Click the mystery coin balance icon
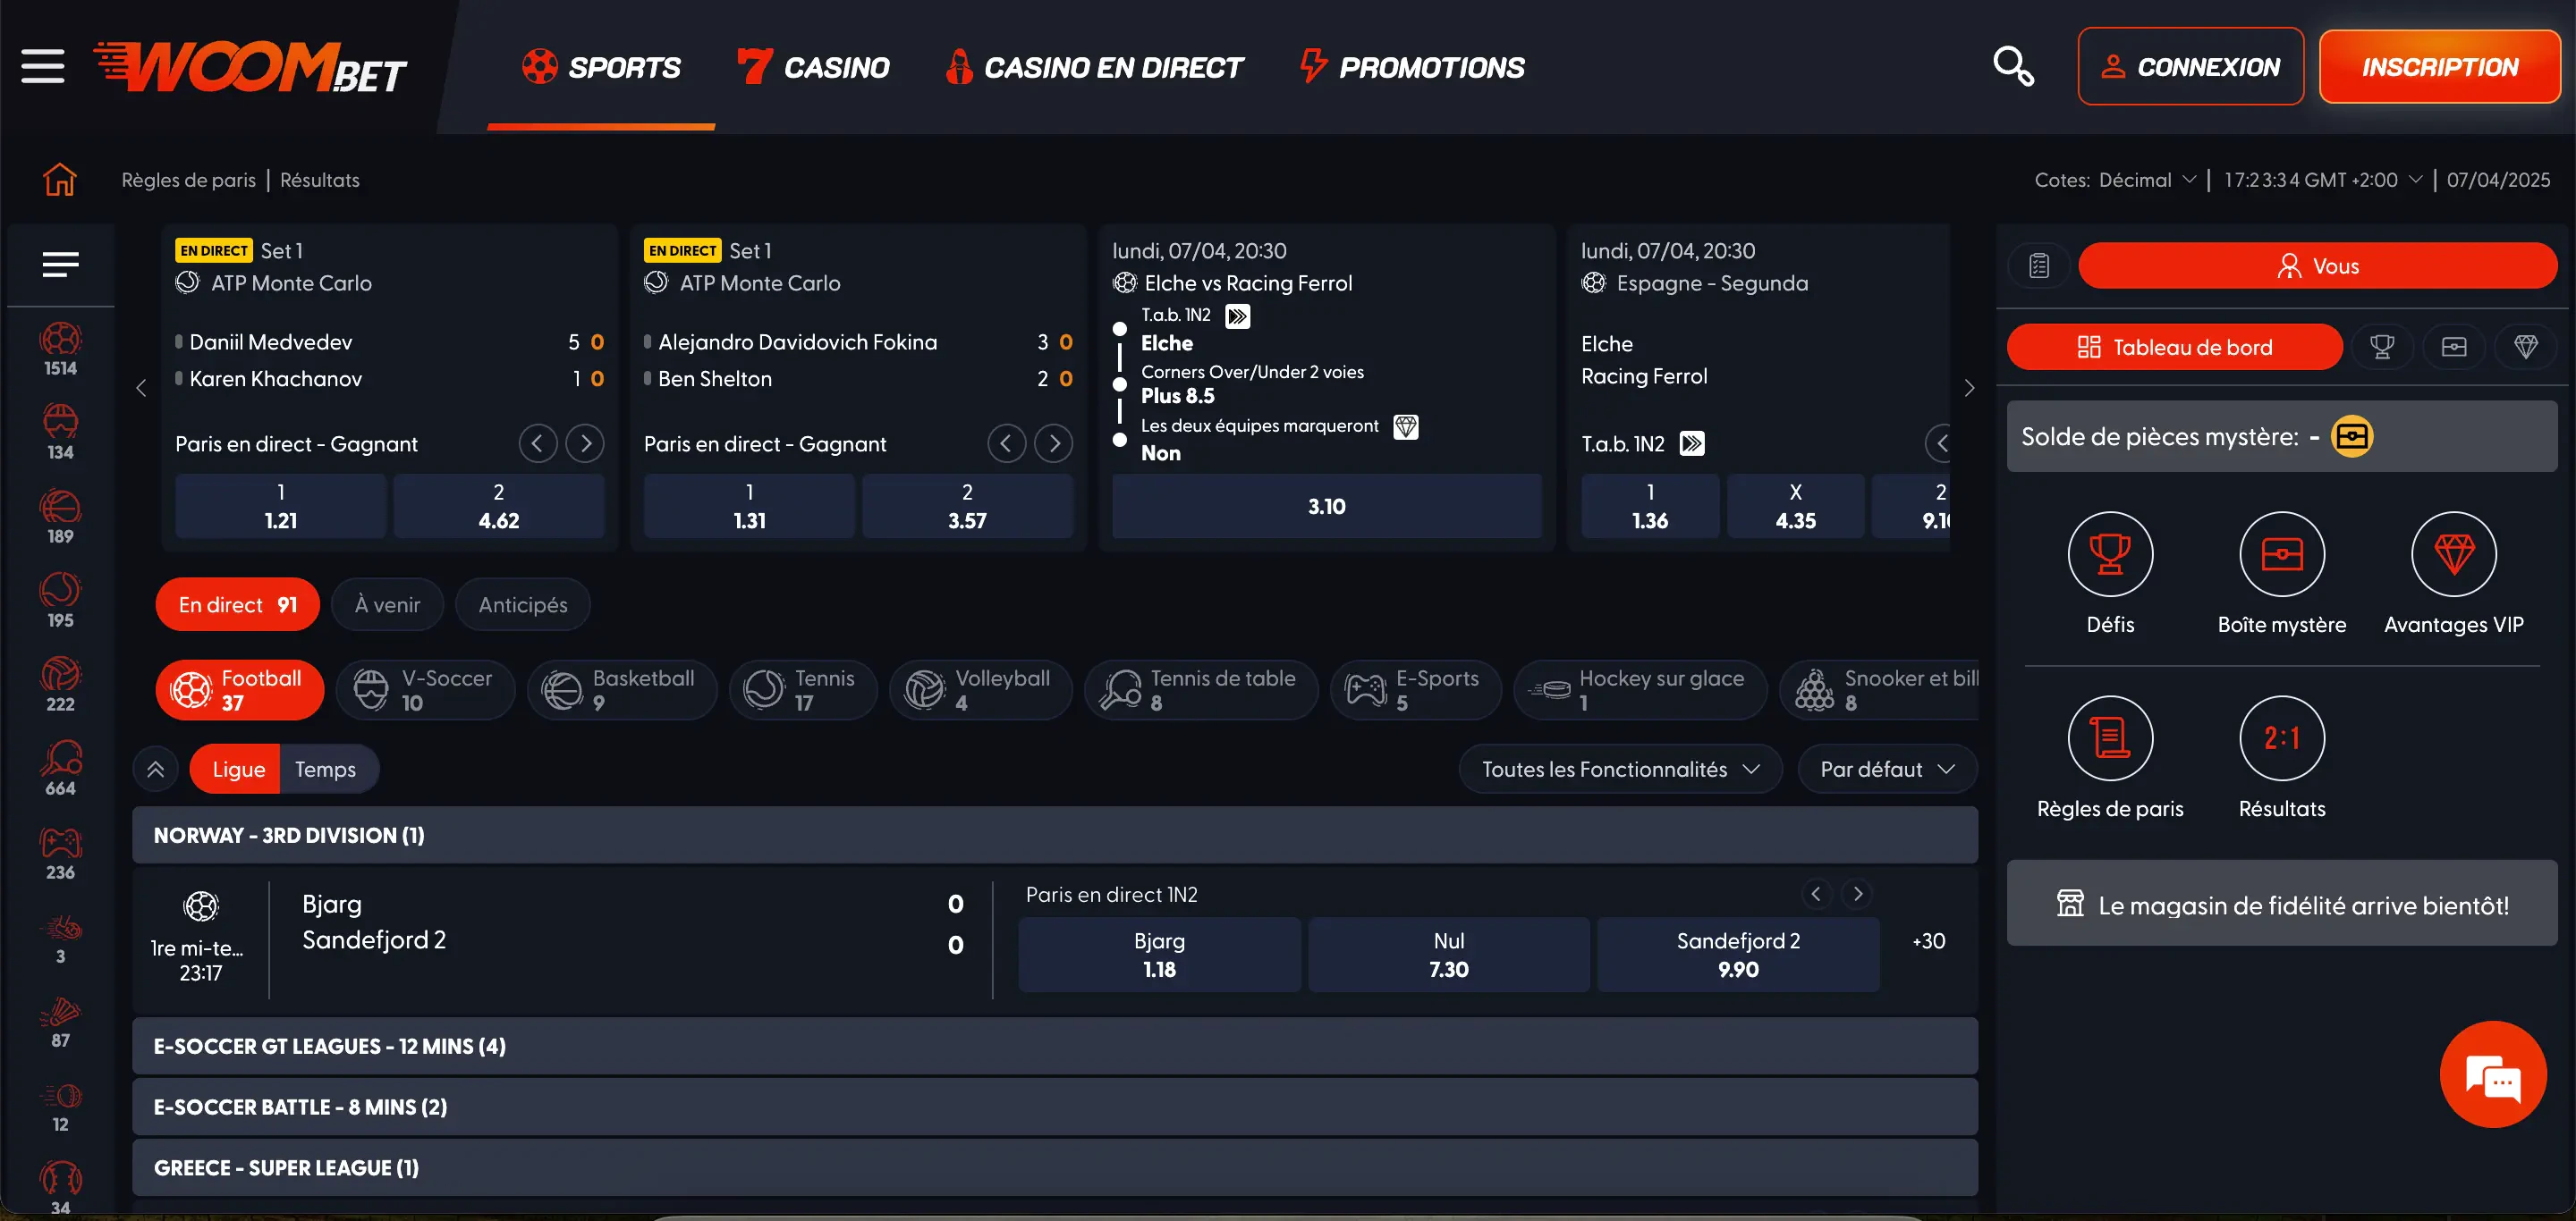Image resolution: width=2576 pixels, height=1221 pixels. tap(2352, 436)
